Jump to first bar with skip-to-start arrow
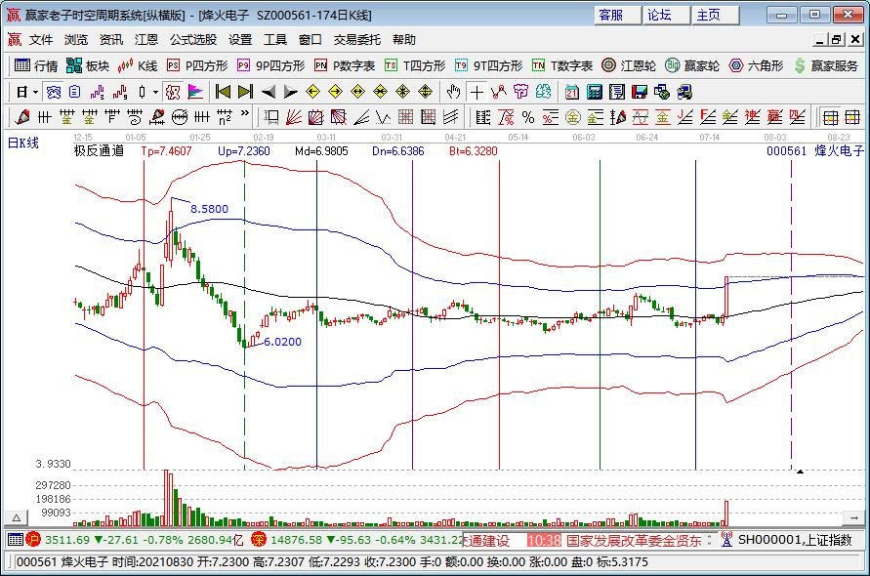The height and width of the screenshot is (576, 870). (223, 92)
